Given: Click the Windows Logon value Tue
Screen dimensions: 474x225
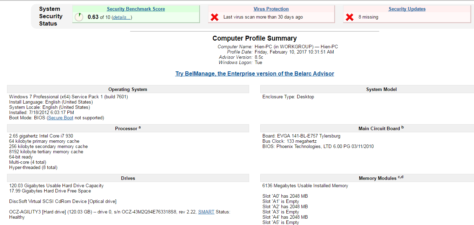Looking at the screenshot, I should click(258, 62).
